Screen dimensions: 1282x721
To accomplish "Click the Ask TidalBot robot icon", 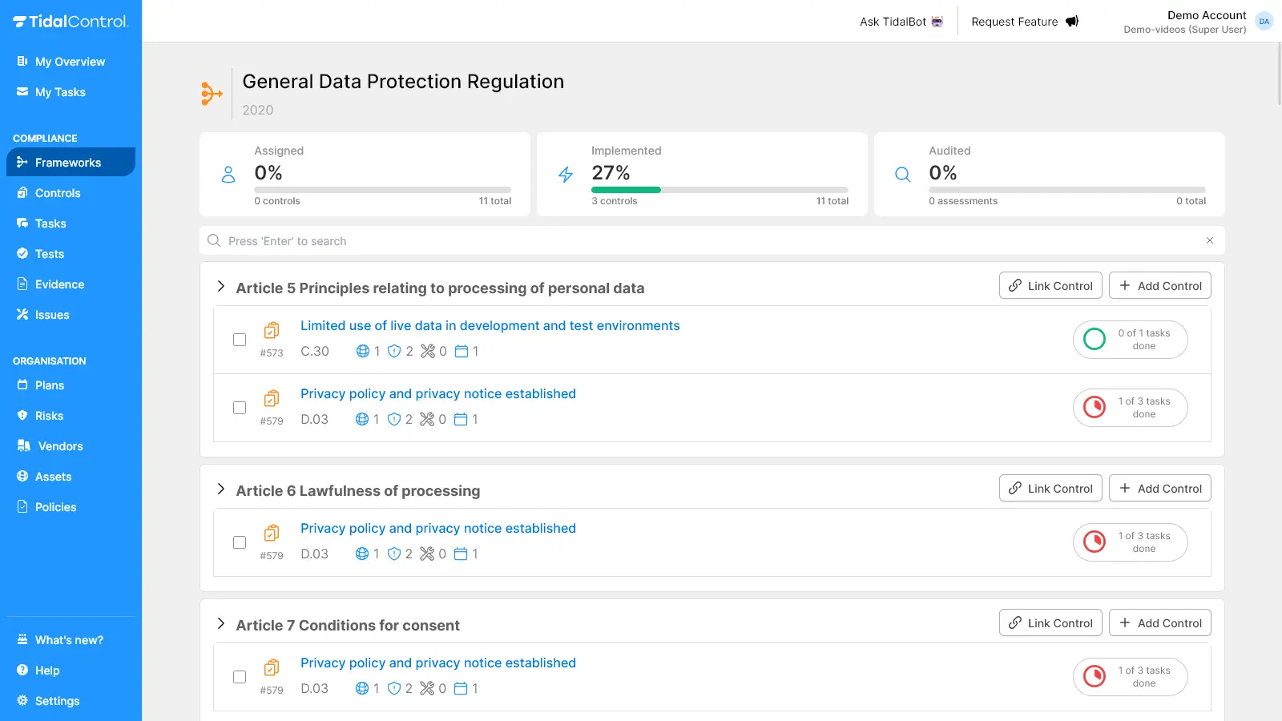I will coord(937,22).
